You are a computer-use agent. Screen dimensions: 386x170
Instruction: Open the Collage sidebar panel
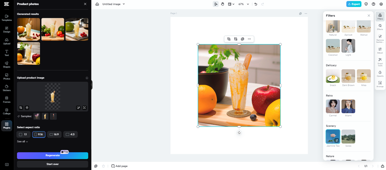pyautogui.click(x=7, y=112)
